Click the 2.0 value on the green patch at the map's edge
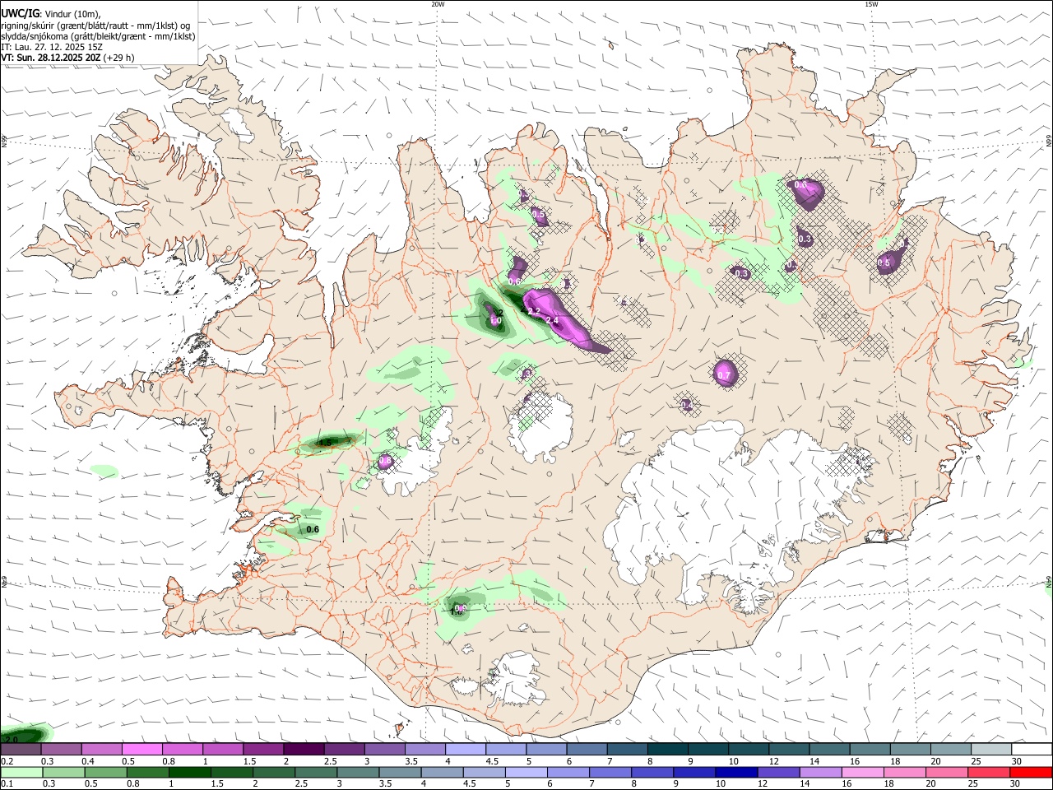Image resolution: width=1053 pixels, height=790 pixels. [x=11, y=740]
